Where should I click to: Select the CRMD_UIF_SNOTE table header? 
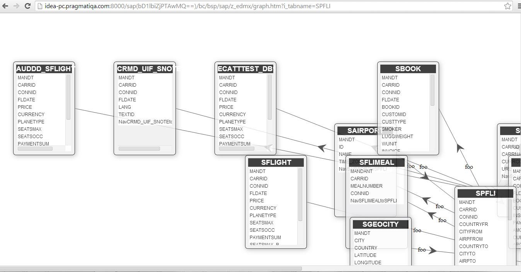145,69
